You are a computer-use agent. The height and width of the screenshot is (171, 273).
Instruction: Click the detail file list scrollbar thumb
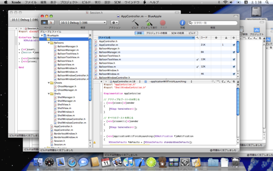tap(238, 47)
